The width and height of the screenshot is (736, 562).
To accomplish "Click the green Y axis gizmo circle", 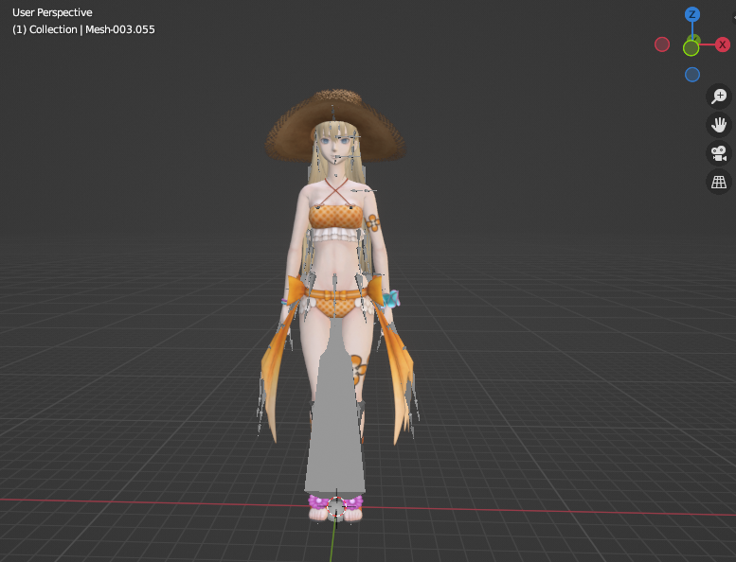I will (x=691, y=48).
